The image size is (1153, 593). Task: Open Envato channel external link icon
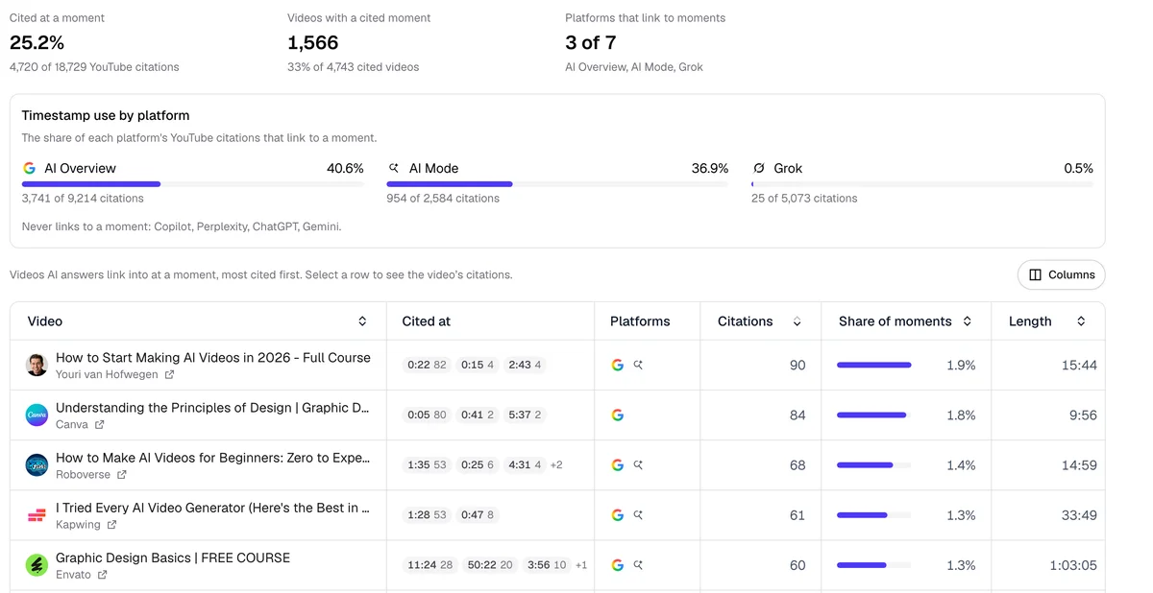click(101, 575)
